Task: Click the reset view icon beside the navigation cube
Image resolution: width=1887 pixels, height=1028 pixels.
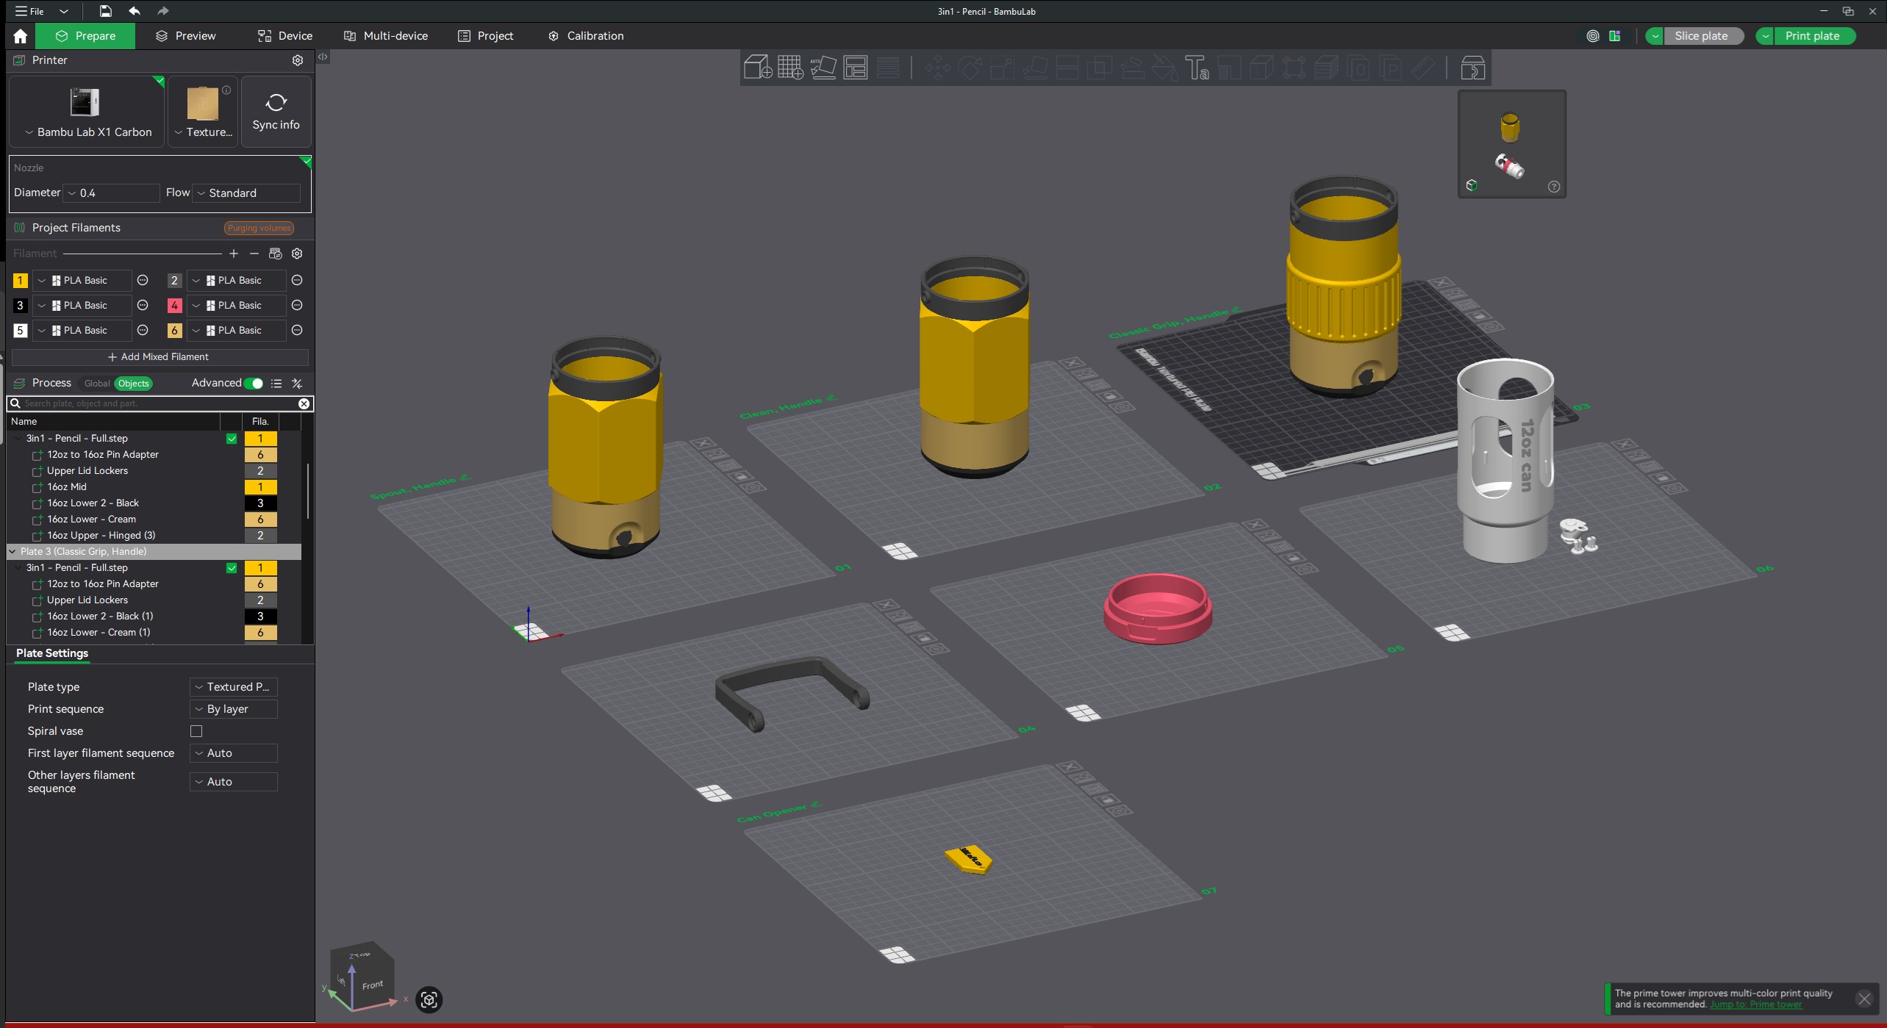Action: pos(429,999)
